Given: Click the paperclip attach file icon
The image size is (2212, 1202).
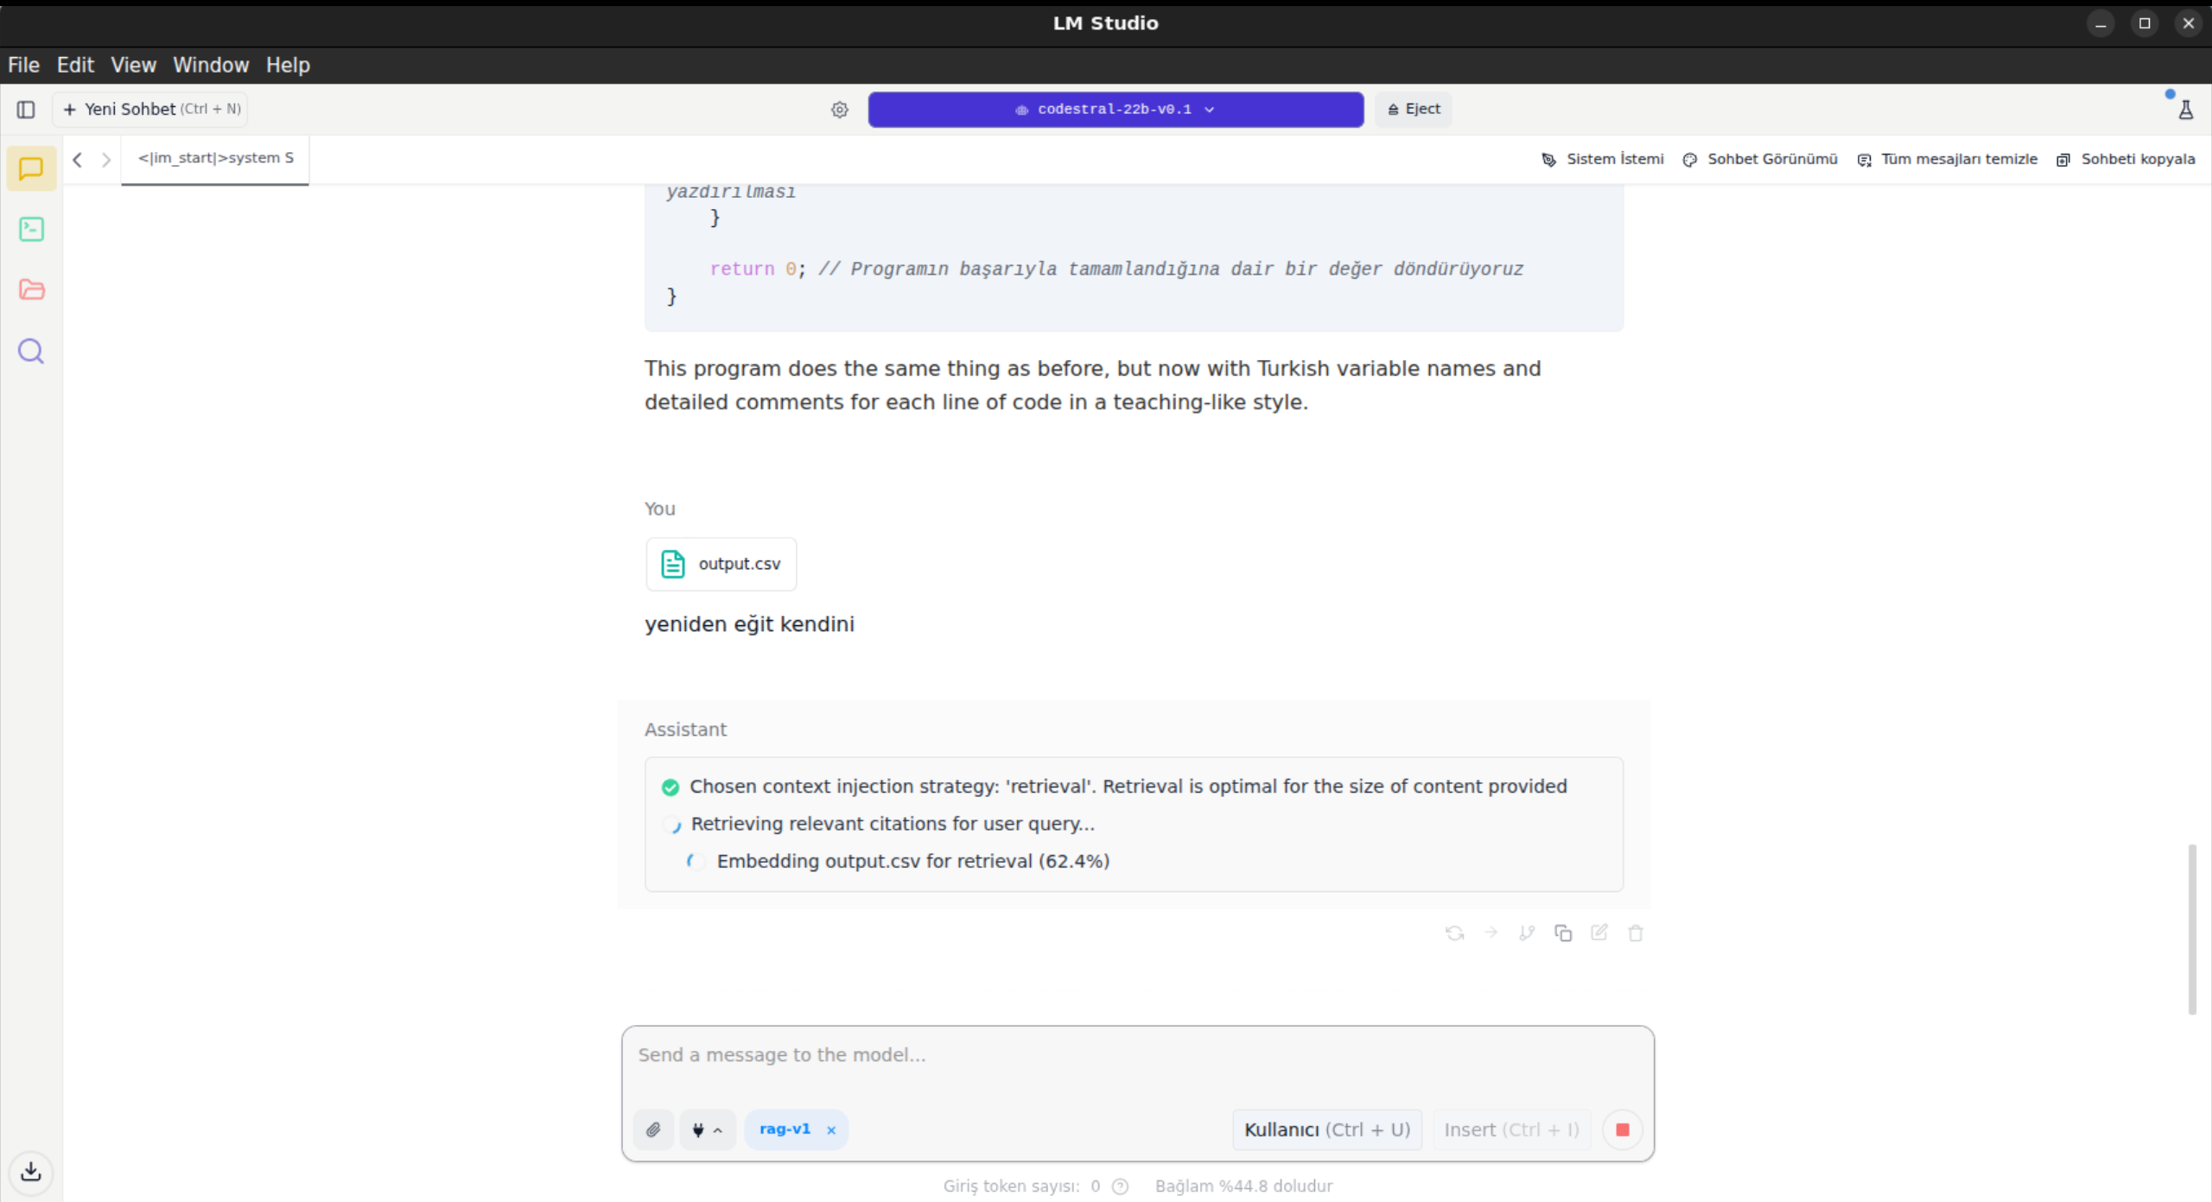Looking at the screenshot, I should pyautogui.click(x=653, y=1129).
